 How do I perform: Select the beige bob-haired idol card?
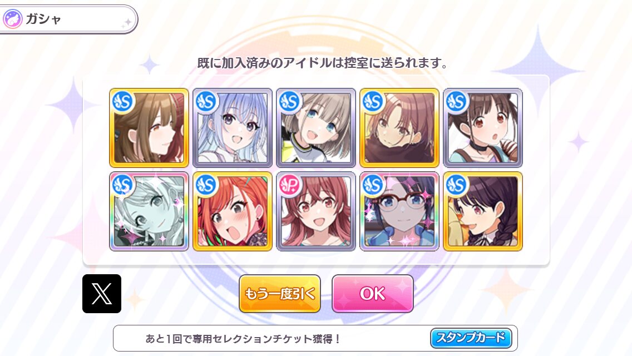[x=316, y=128]
